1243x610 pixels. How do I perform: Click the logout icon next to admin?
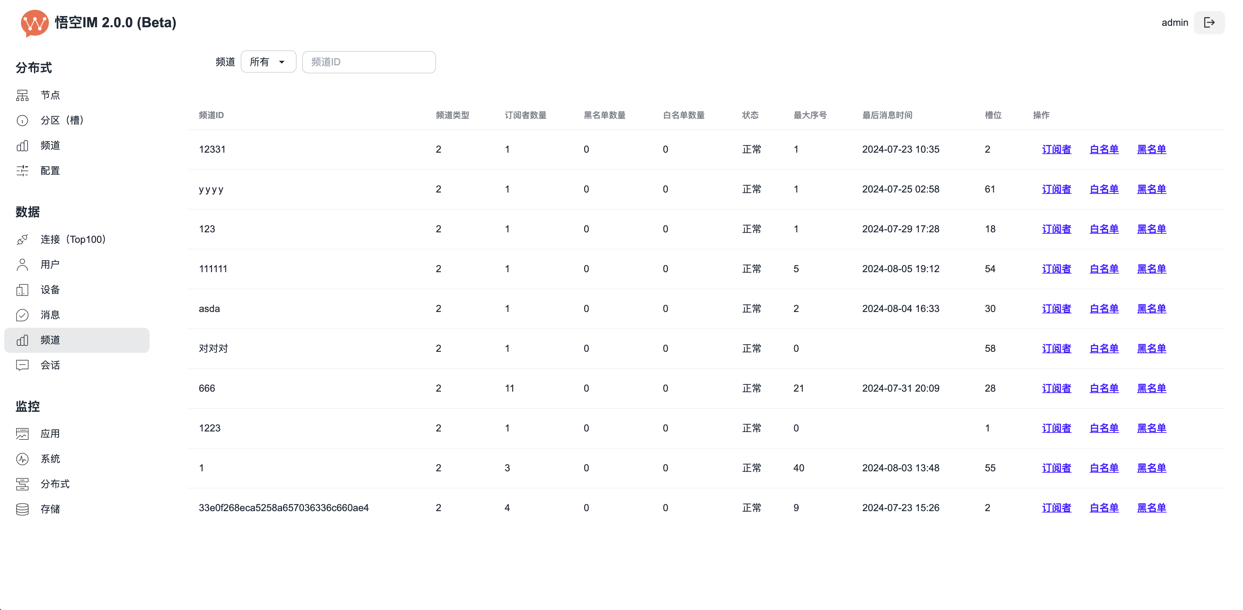pyautogui.click(x=1209, y=23)
